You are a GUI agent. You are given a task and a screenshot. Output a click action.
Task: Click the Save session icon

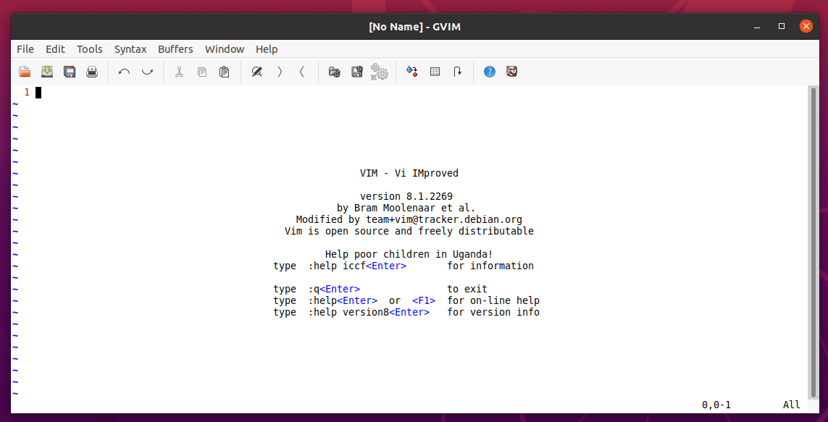tap(357, 71)
